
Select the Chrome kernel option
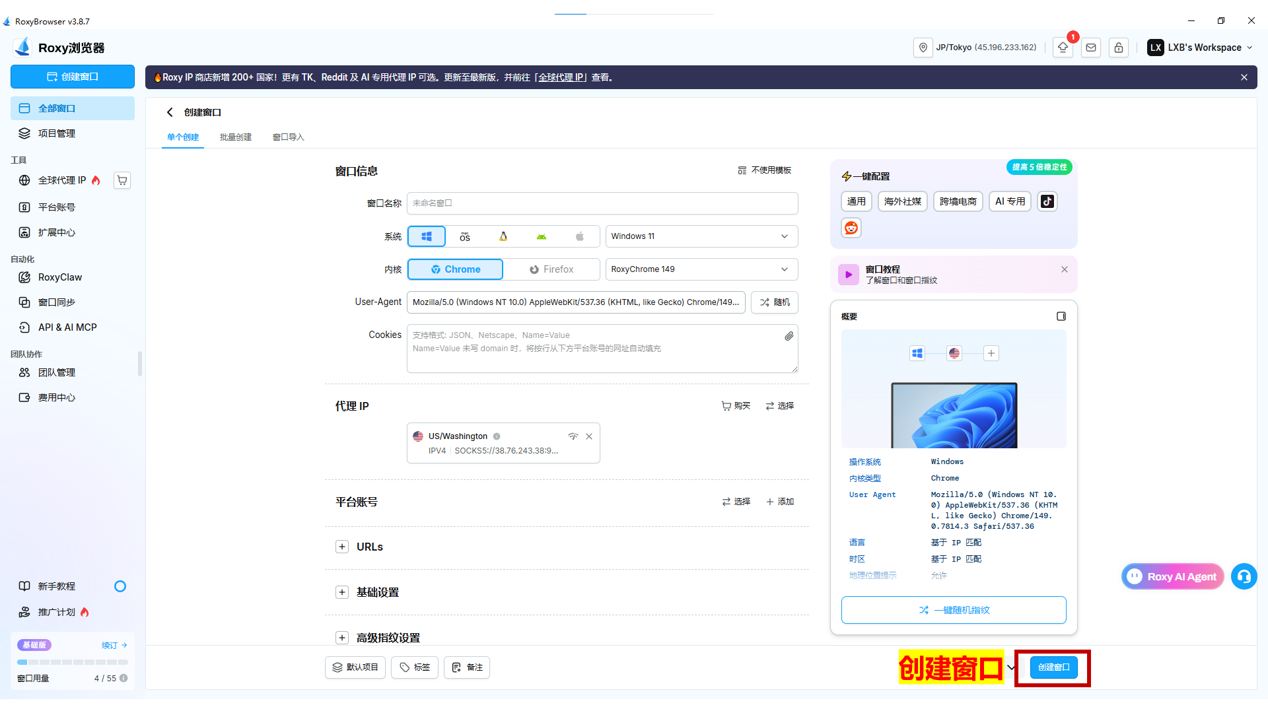tap(456, 269)
